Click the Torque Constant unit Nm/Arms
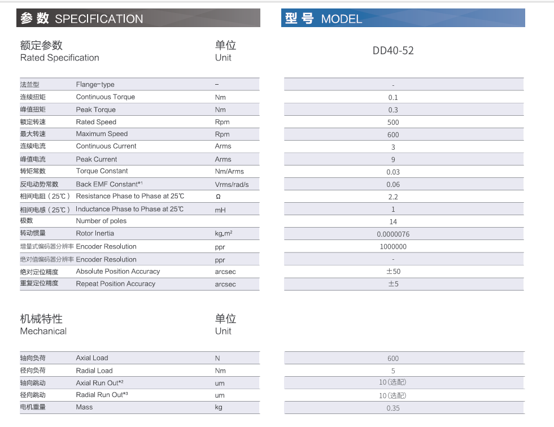Screen dimensions: 554x427 tap(229, 172)
